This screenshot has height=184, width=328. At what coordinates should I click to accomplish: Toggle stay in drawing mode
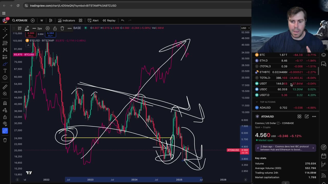[x=5, y=110]
